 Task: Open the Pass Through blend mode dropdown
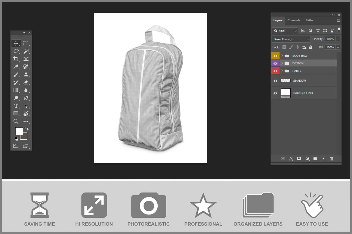(291, 39)
